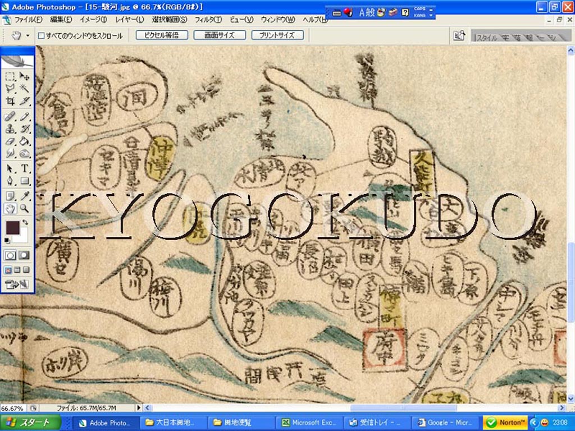Select the Paint Bucket tool
Screen dimensions: 575x431
click(x=24, y=141)
